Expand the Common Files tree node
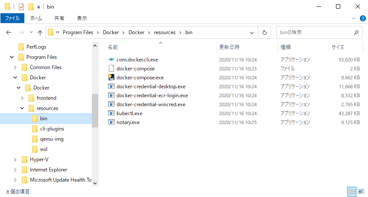 (x=15, y=67)
